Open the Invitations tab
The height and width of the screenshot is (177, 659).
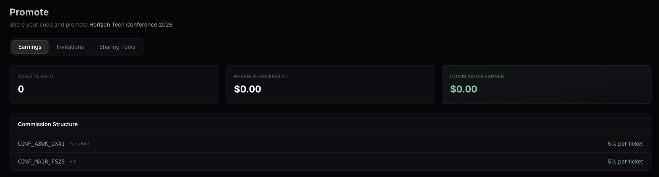[70, 47]
